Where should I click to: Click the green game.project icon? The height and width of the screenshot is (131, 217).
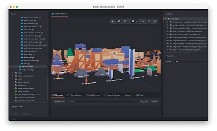point(16,91)
